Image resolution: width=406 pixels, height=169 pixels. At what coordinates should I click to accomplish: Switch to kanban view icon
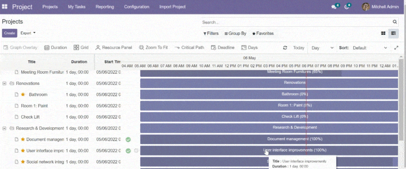coord(383,33)
